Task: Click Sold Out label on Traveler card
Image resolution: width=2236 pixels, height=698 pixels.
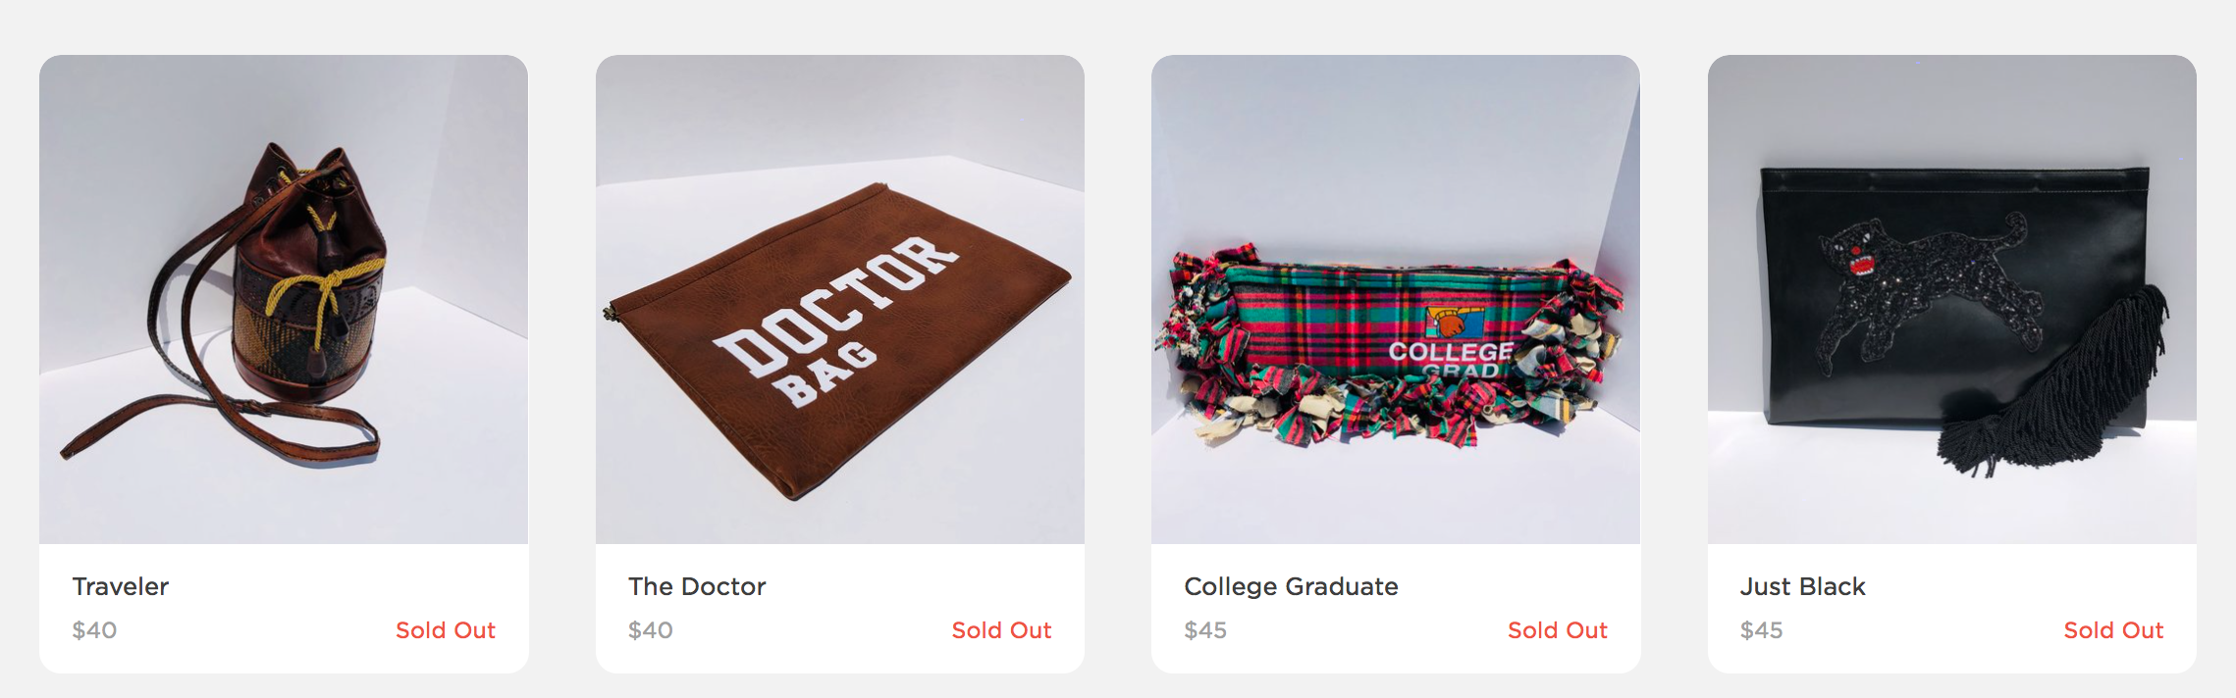Action: tap(446, 630)
